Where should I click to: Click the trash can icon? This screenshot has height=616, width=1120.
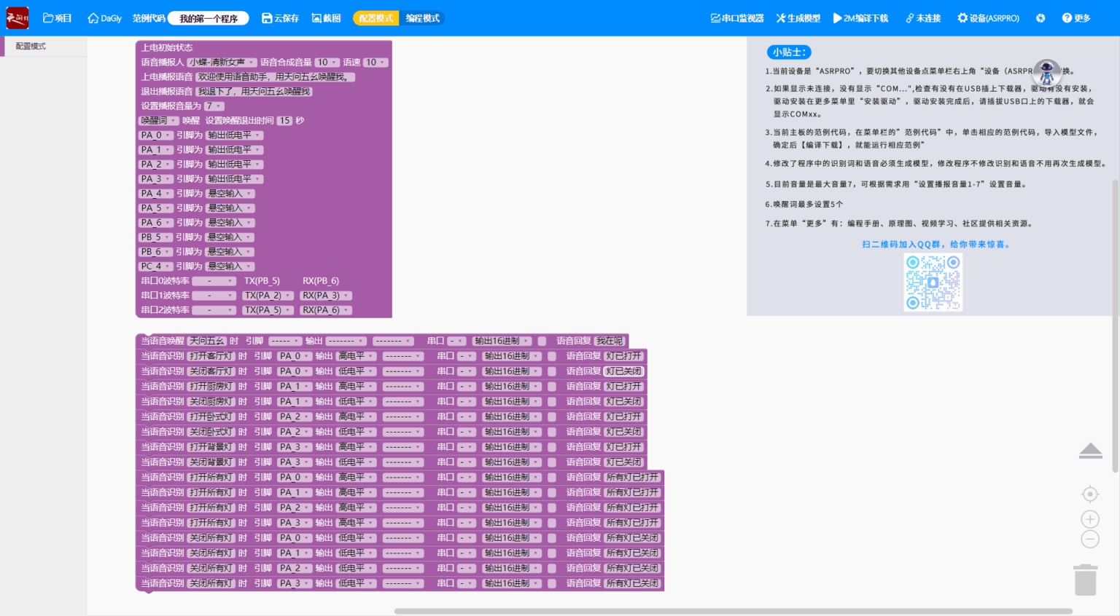click(1086, 580)
